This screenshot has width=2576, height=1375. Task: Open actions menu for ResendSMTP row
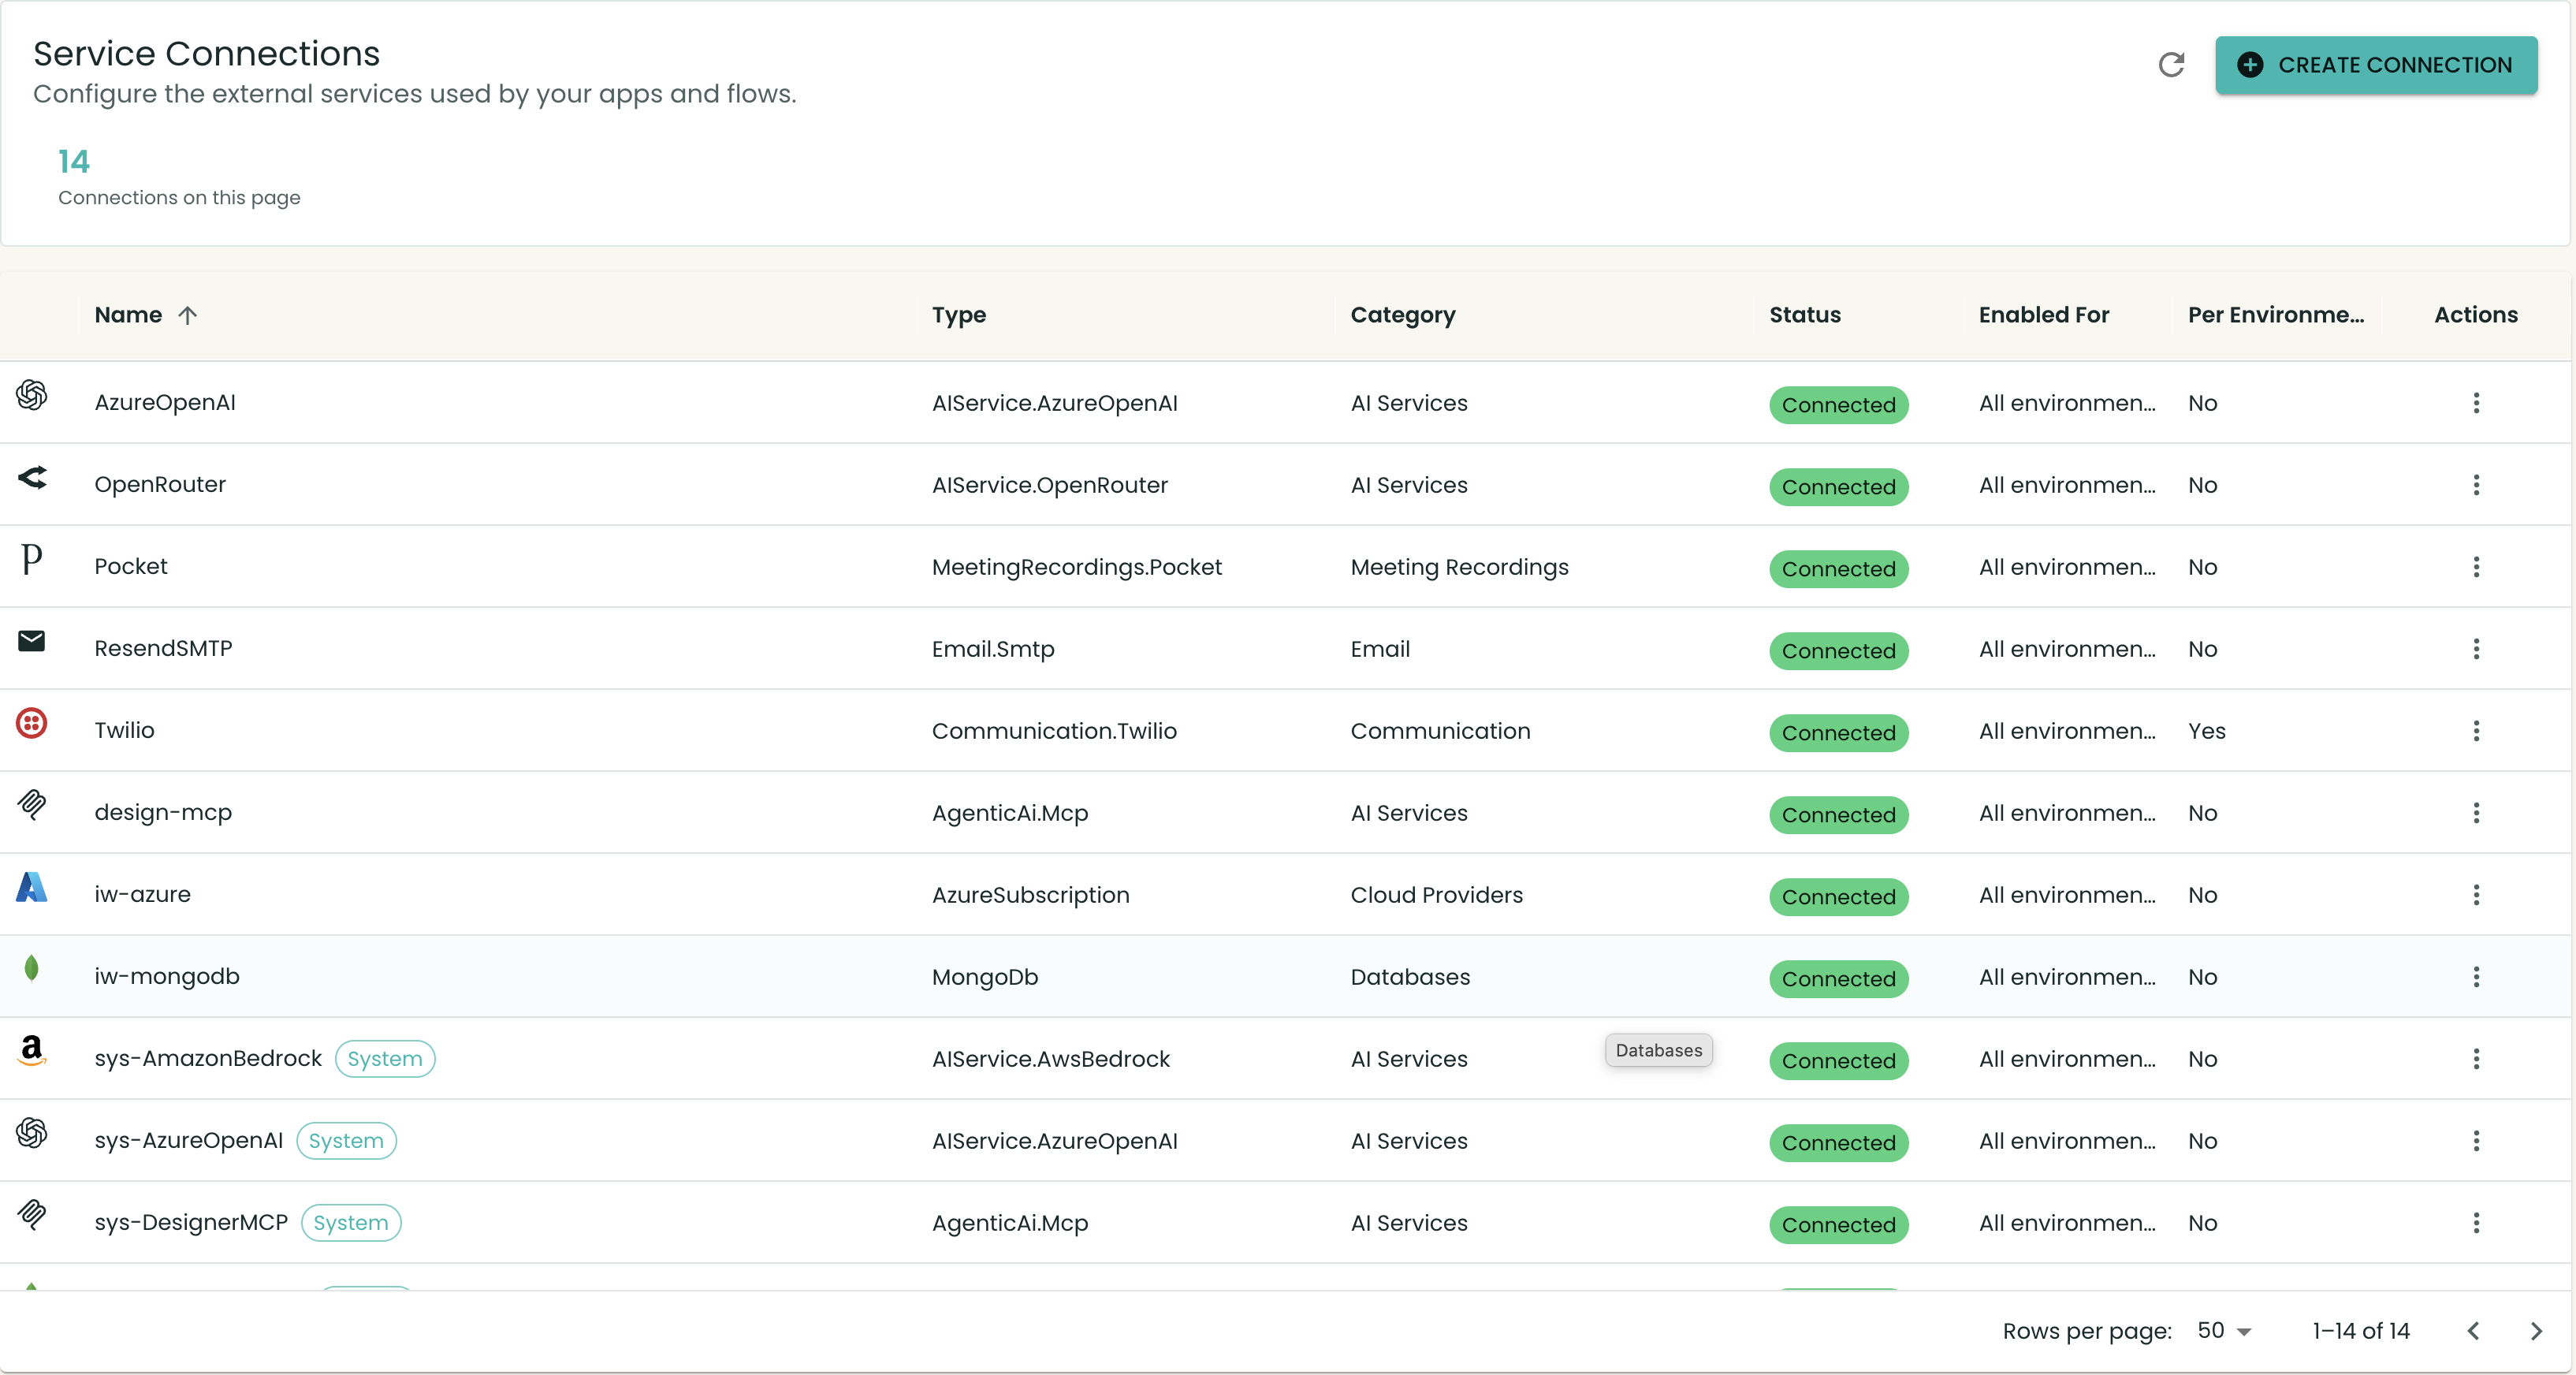(2476, 649)
